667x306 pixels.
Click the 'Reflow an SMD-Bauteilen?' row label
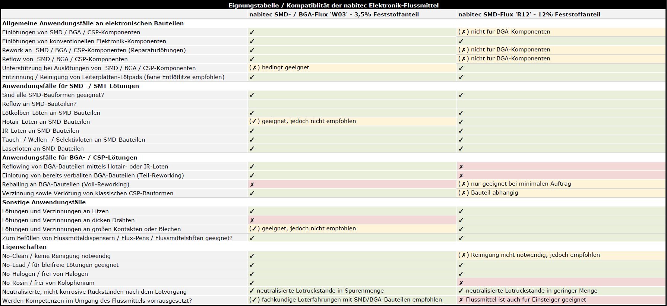39,104
